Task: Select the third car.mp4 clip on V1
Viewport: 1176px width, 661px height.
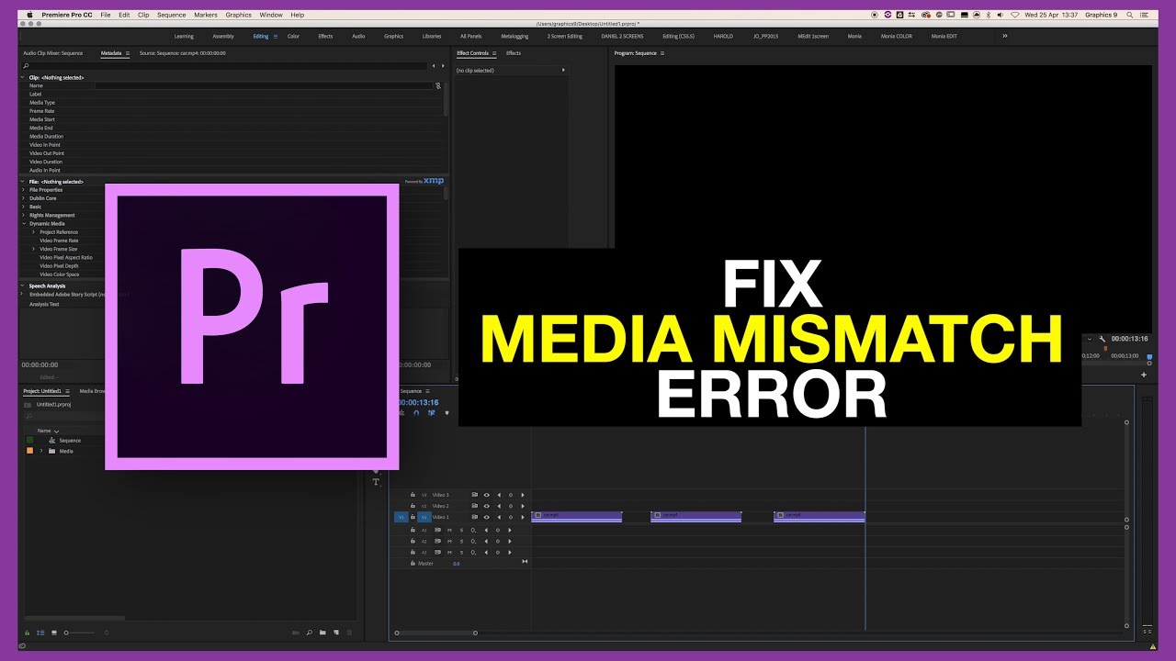Action: tap(820, 517)
